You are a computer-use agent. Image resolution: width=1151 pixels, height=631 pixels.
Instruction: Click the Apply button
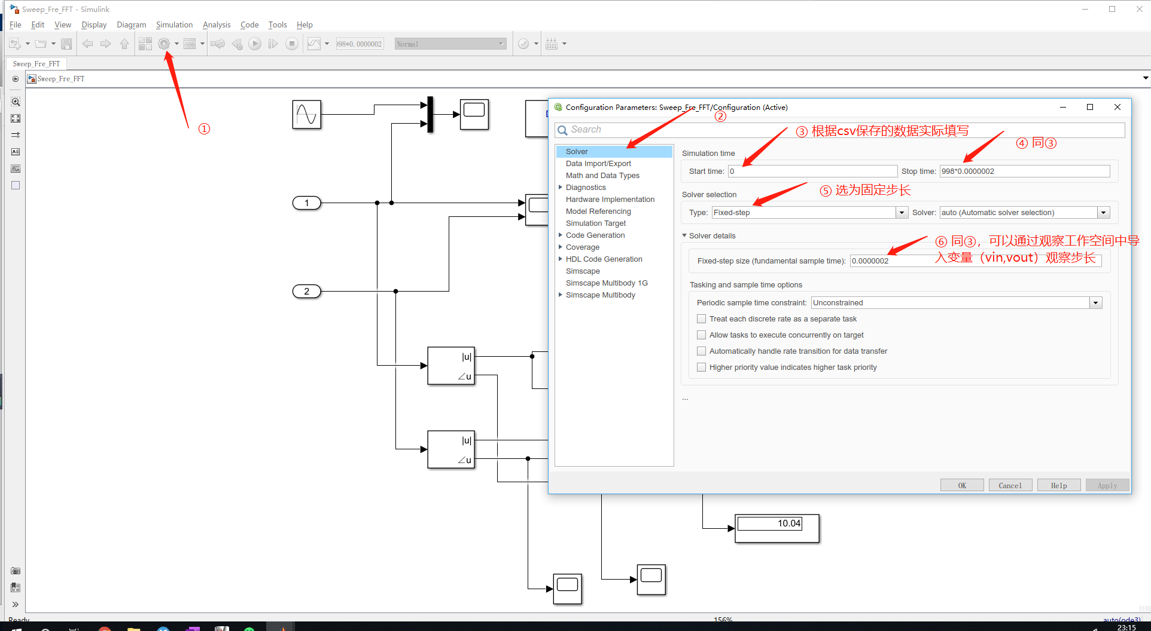[x=1107, y=485]
